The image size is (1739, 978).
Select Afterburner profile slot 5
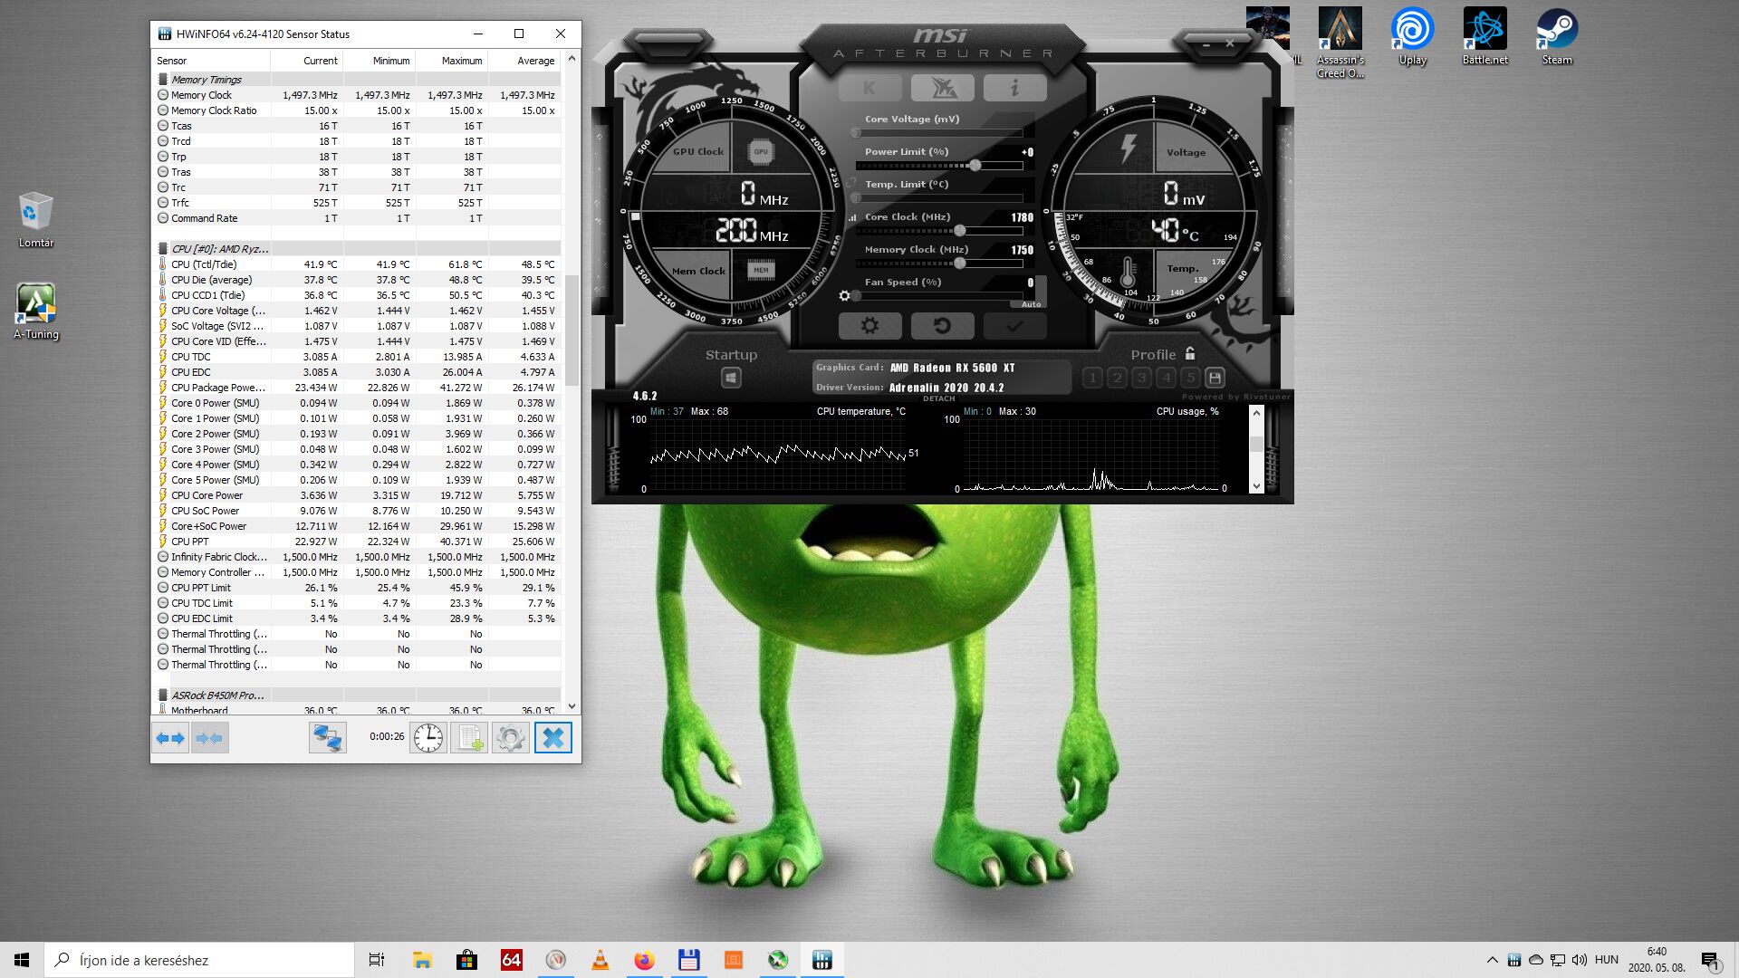click(x=1190, y=378)
